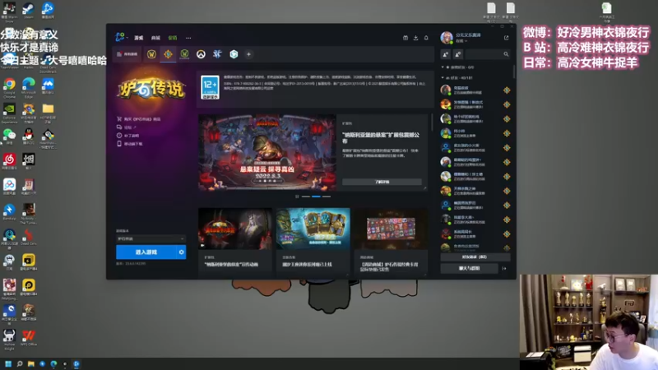This screenshot has width=658, height=370.
Task: Select the Hearthstone game tab icon
Action: [x=168, y=54]
